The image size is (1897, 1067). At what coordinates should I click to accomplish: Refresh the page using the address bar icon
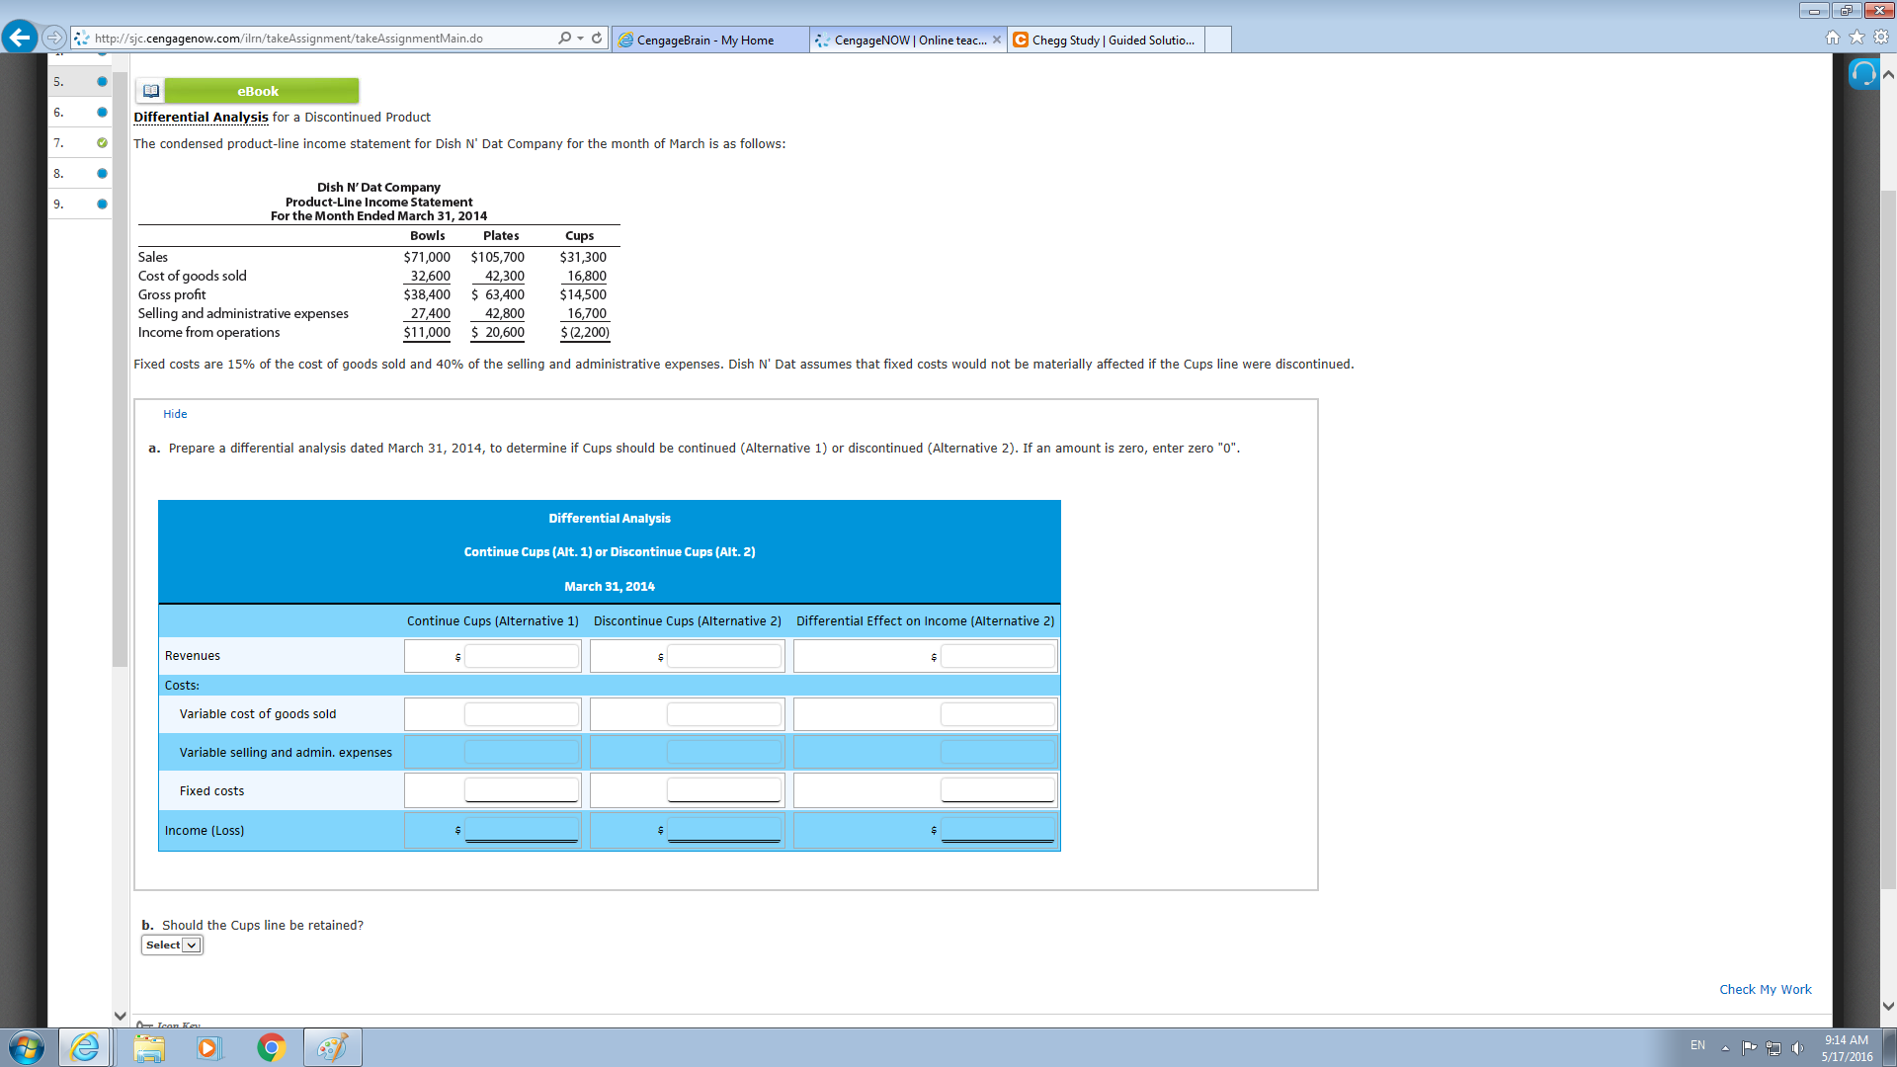pos(596,39)
